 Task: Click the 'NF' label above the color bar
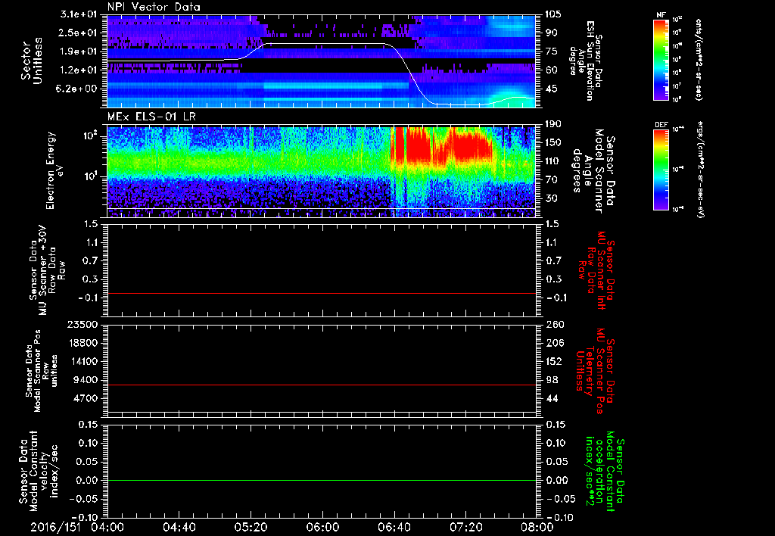pos(661,15)
